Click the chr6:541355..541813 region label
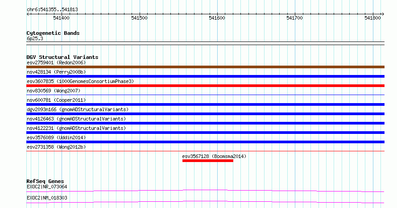397x208 pixels. click(52, 10)
